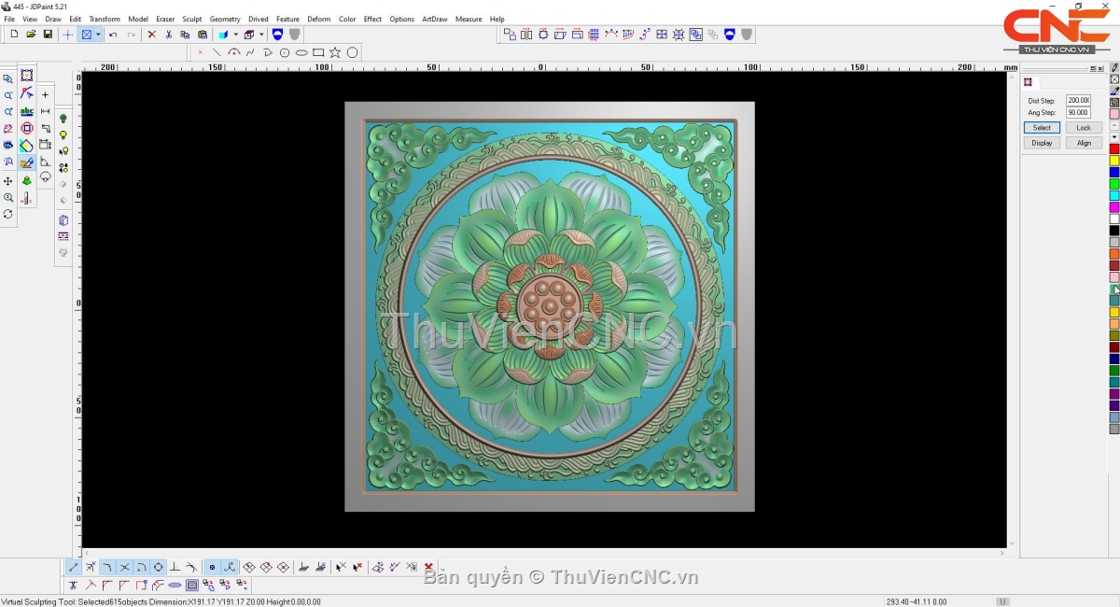Click the 'abc' text tool

coord(26,111)
